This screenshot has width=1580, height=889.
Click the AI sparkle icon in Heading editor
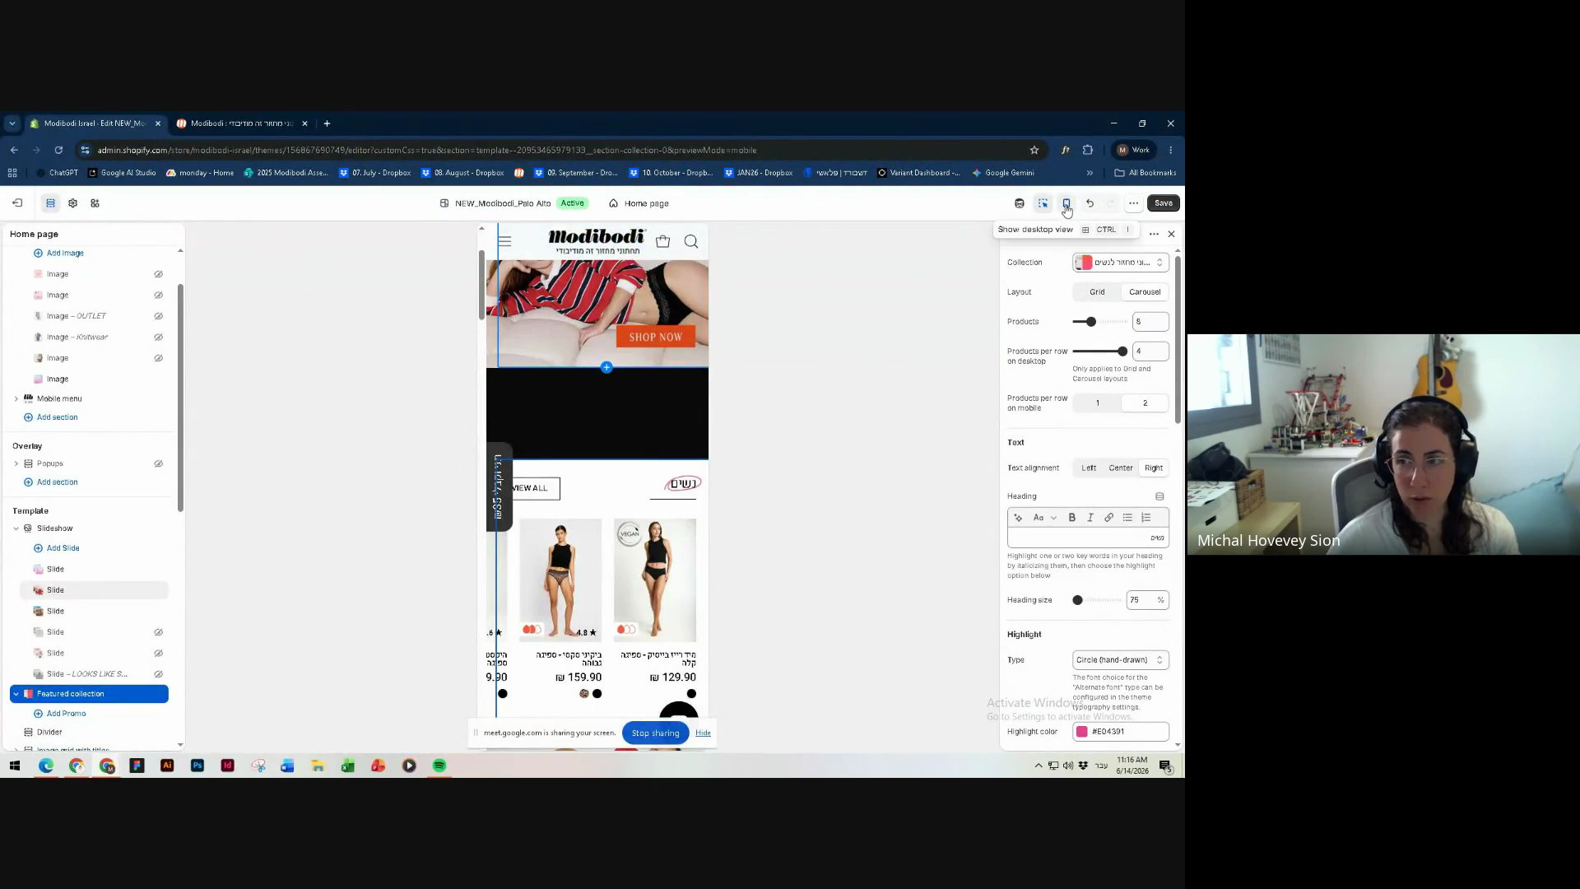pyautogui.click(x=1018, y=518)
